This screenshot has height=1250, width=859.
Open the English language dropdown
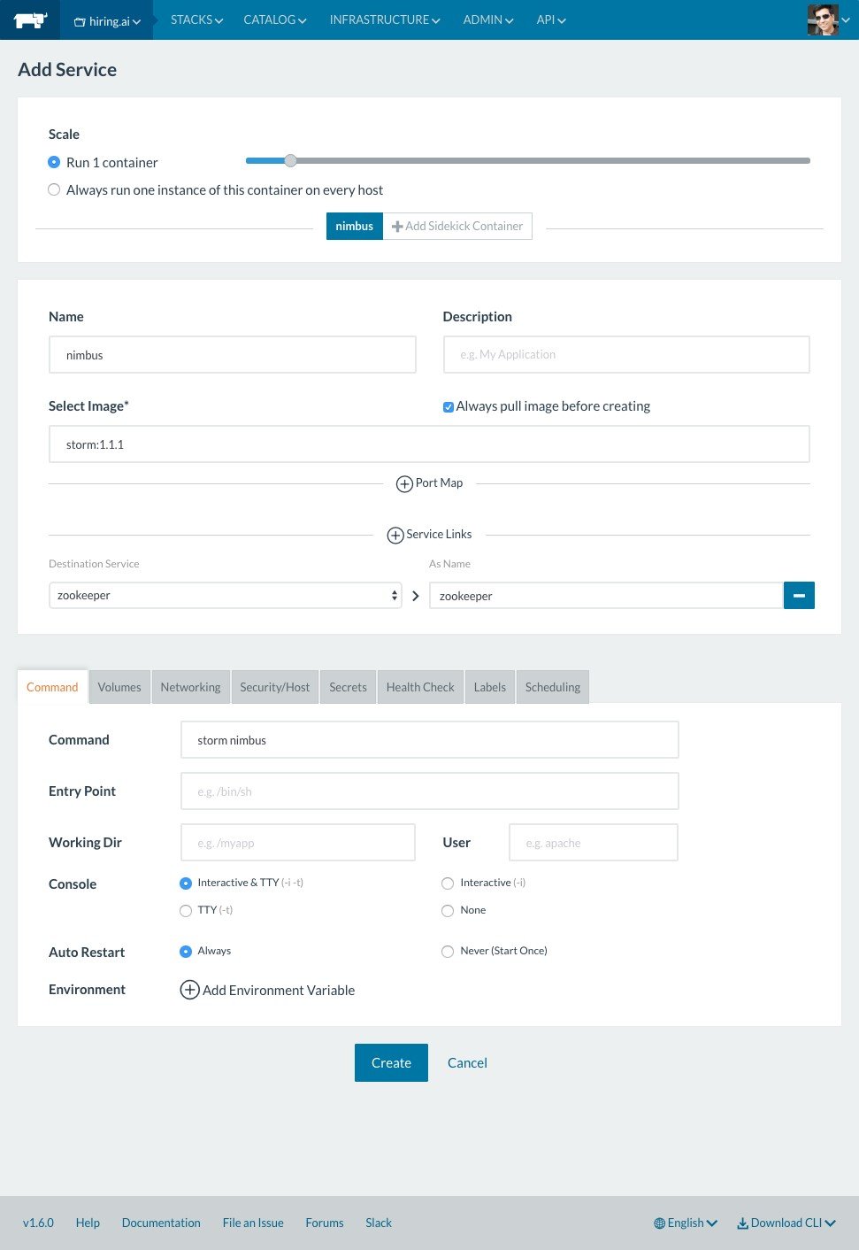[x=686, y=1223]
